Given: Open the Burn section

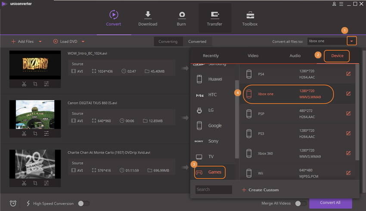Looking at the screenshot, I should pyautogui.click(x=181, y=18).
